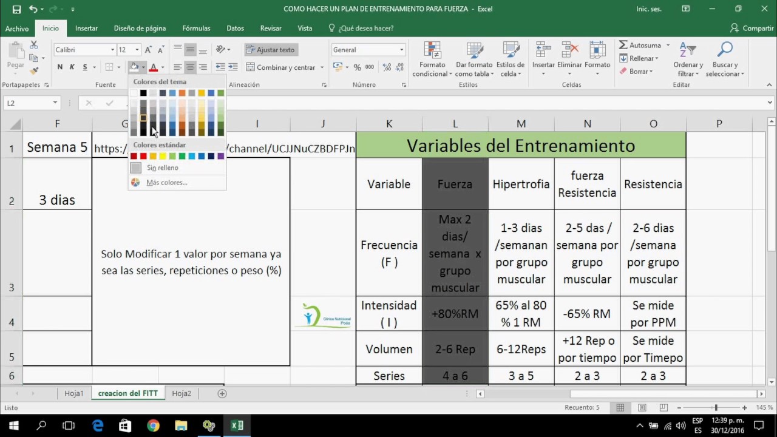Switch to the Insertar ribbon tab

(86, 29)
